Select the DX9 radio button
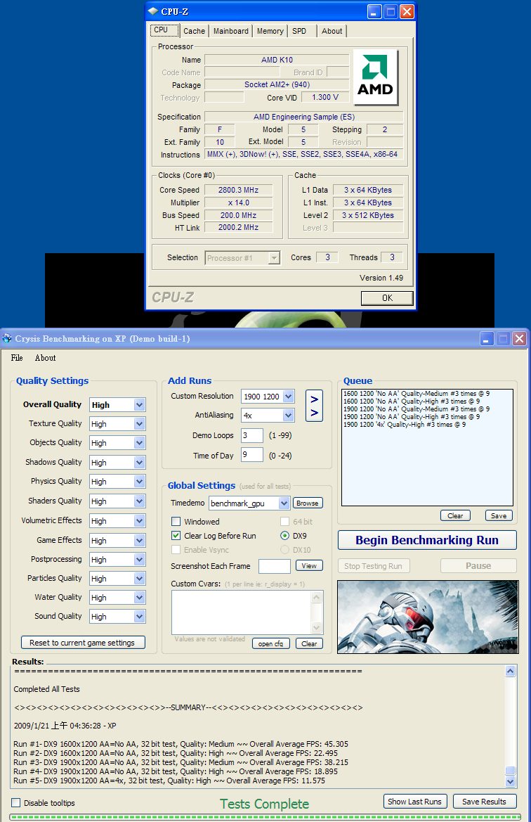Screen dimensions: 531x822 pos(284,536)
